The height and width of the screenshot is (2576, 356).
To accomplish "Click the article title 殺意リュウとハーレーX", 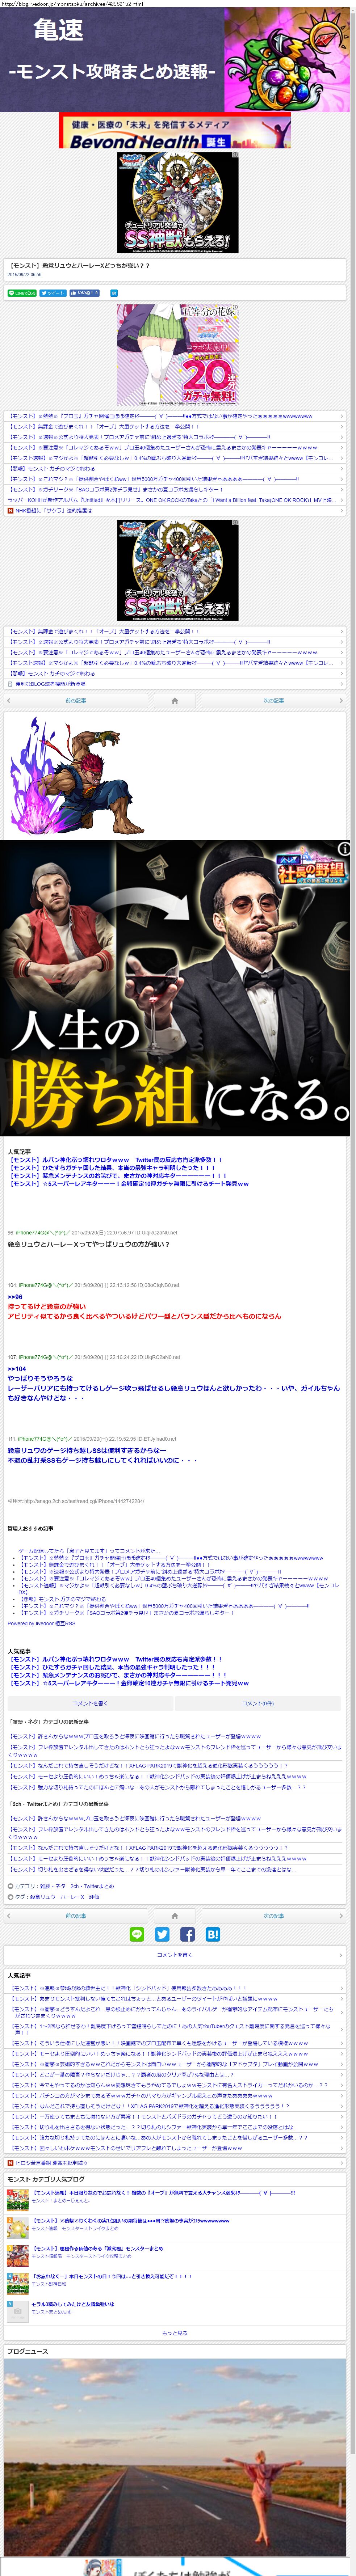I will (x=79, y=266).
